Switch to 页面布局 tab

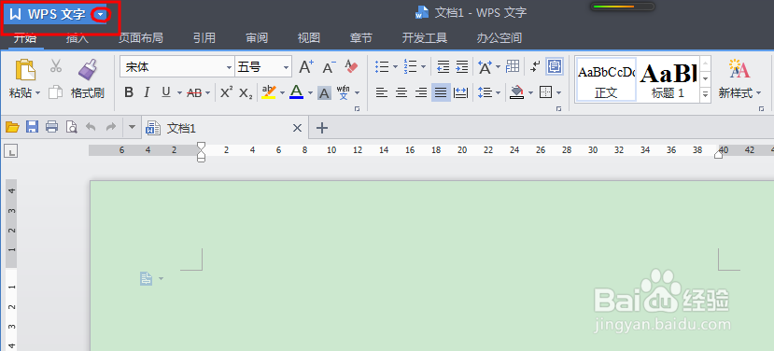pyautogui.click(x=141, y=38)
